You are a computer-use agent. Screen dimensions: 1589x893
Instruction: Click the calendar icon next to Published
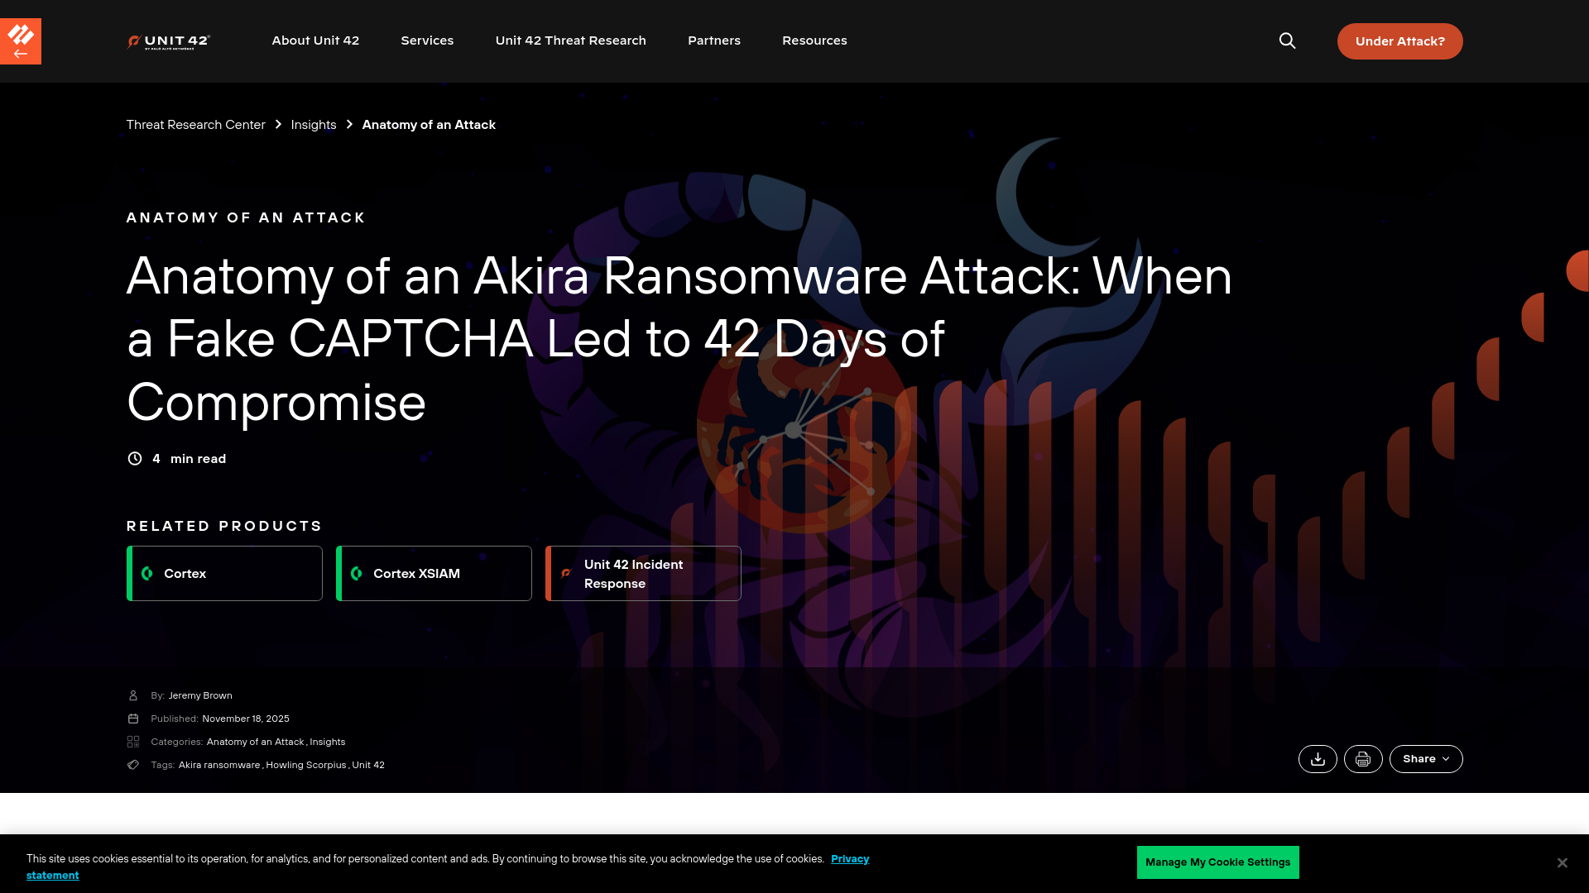tap(133, 719)
